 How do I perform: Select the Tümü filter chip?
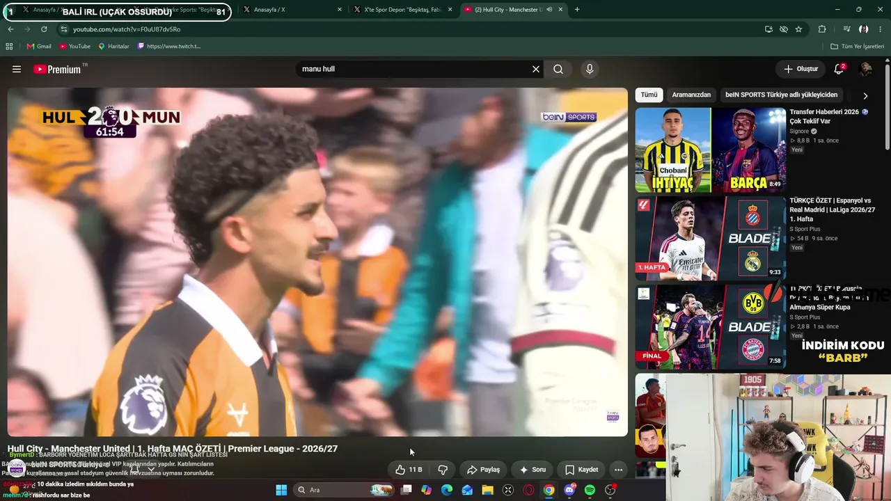pos(649,95)
